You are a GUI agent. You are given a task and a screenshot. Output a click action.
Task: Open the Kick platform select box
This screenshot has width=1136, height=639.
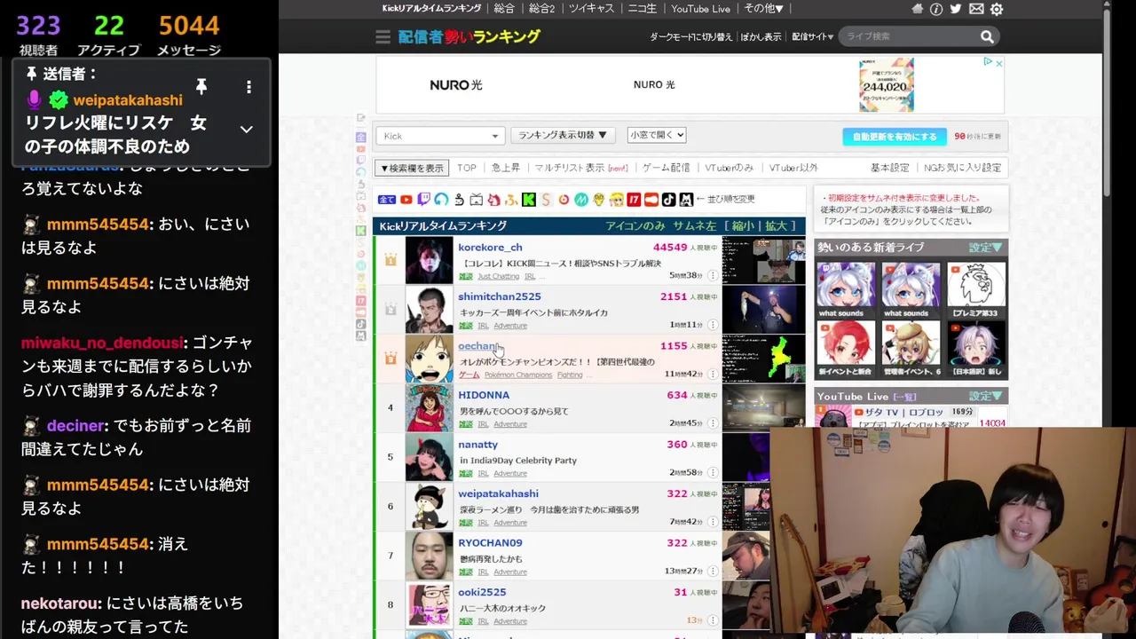click(440, 136)
